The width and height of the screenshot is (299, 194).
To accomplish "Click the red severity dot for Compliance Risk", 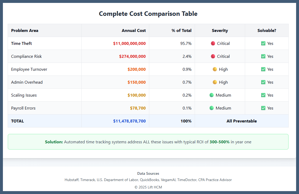I will 213,56.
